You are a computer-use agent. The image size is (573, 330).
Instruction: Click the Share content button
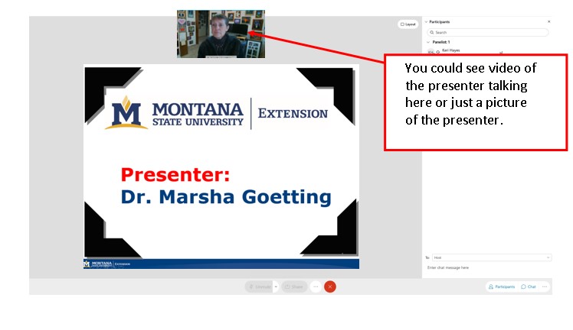(x=294, y=286)
